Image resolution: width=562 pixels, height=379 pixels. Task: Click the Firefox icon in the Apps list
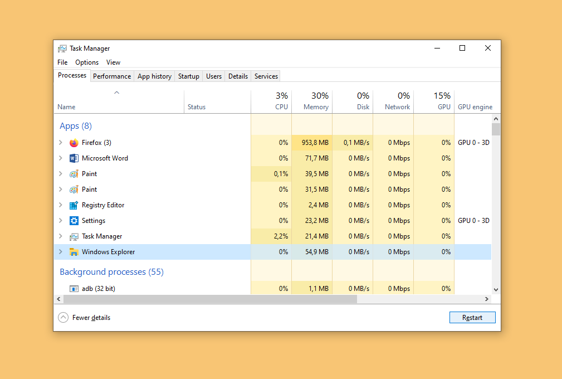point(74,143)
